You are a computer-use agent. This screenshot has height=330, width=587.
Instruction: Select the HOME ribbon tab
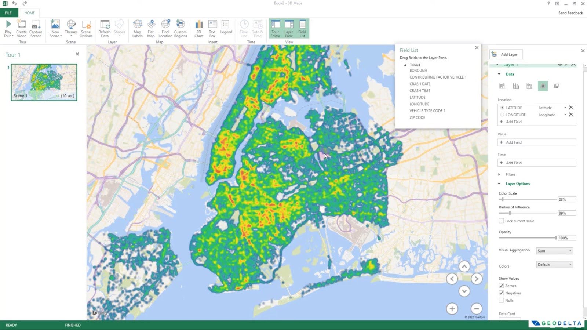click(x=29, y=13)
